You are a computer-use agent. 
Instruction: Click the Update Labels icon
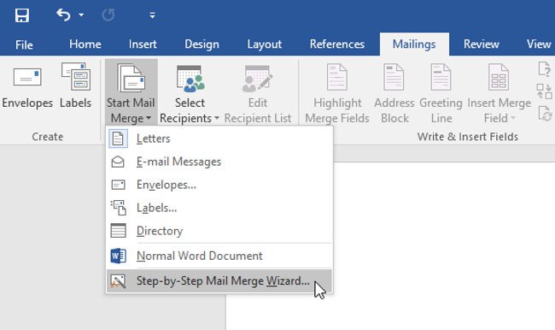[x=545, y=114]
